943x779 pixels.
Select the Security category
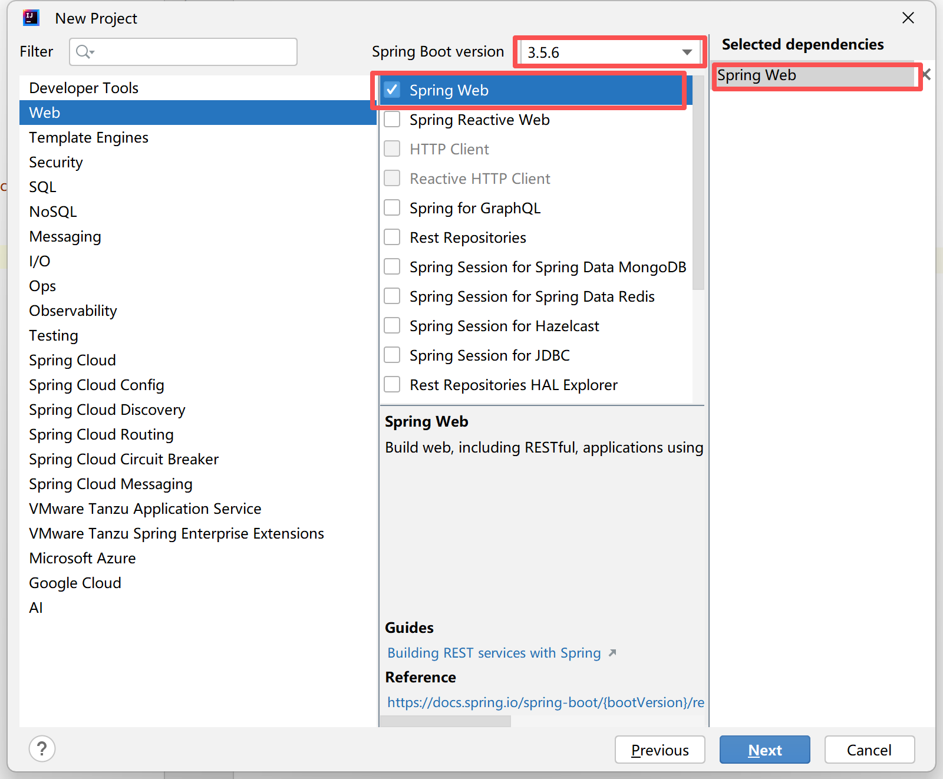tap(55, 162)
